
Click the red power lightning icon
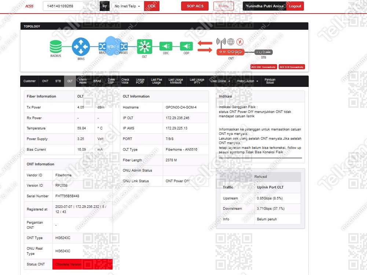[x=240, y=42]
